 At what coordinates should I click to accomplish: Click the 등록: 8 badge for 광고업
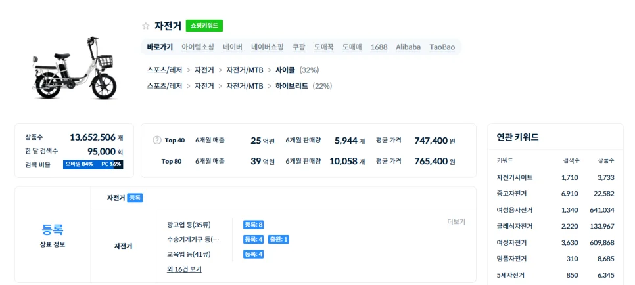pyautogui.click(x=253, y=225)
